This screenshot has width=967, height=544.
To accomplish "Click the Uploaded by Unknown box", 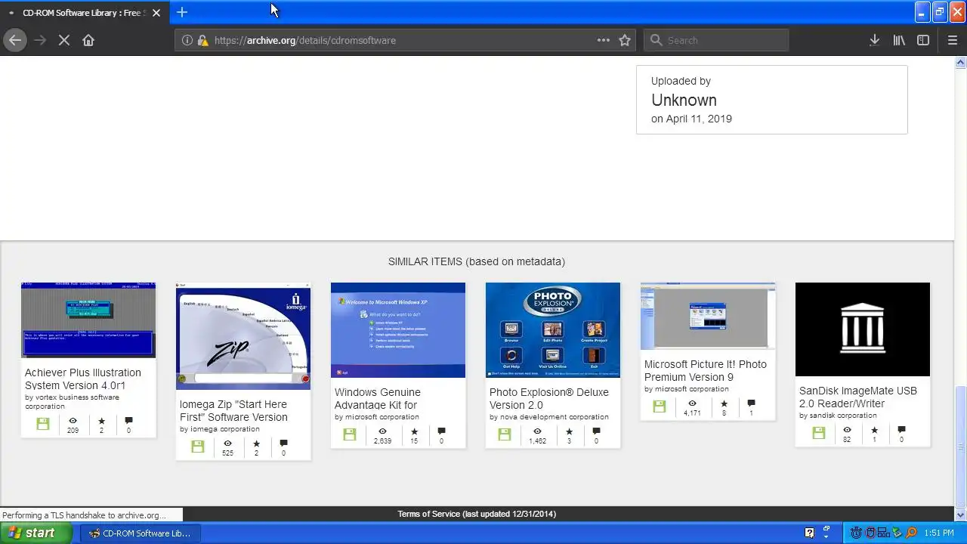I will pyautogui.click(x=772, y=100).
